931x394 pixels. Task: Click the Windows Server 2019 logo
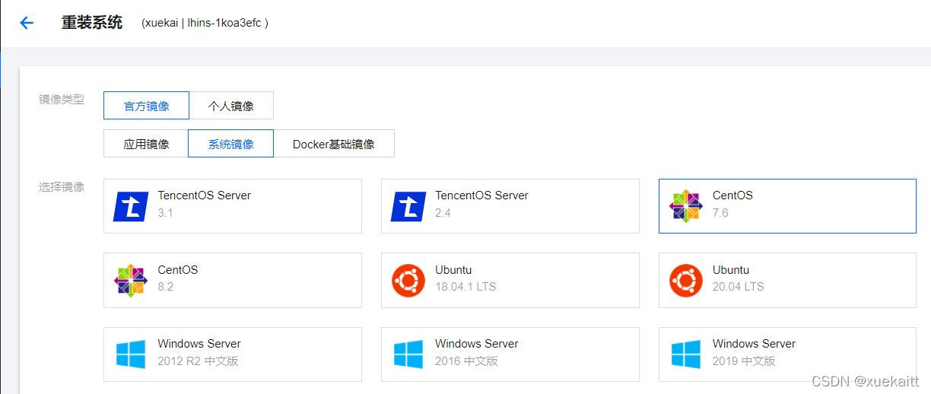(686, 354)
